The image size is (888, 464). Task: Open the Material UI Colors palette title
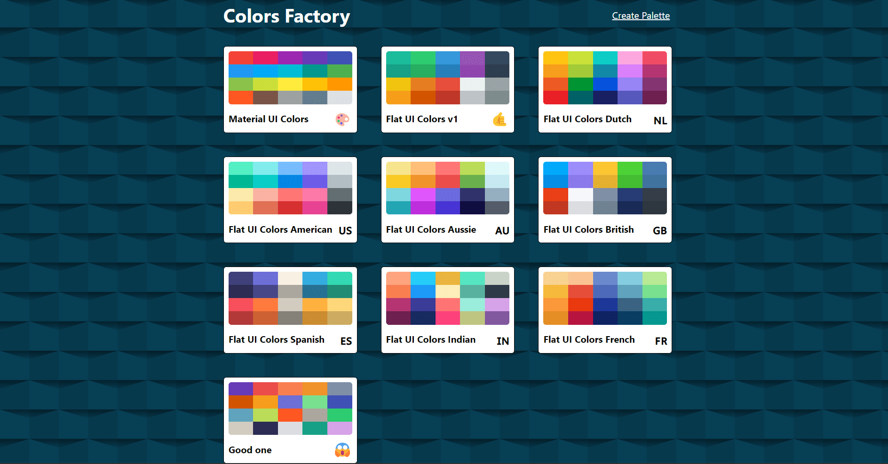click(x=269, y=119)
